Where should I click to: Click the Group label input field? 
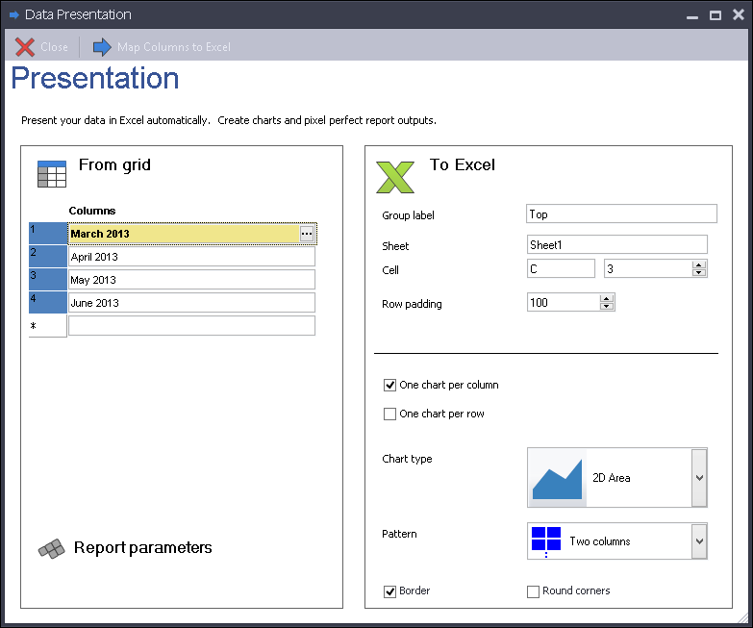[x=621, y=214]
